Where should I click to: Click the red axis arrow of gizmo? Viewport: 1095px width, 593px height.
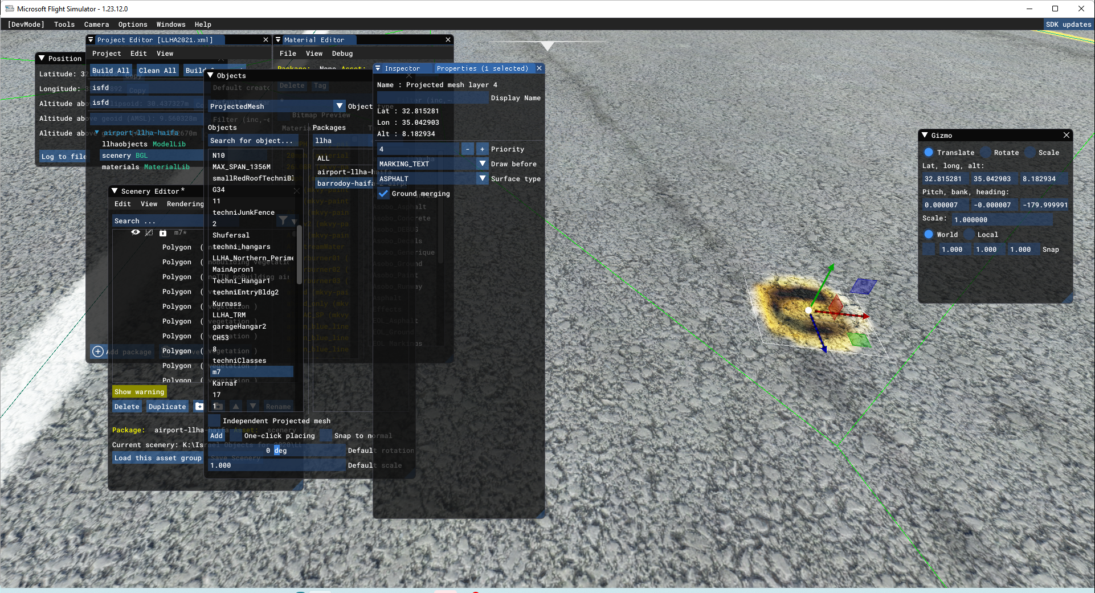click(x=865, y=316)
